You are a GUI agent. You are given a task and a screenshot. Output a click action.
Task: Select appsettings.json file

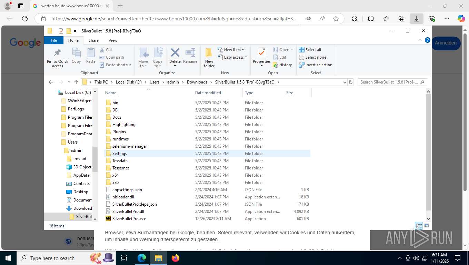coord(207,190)
